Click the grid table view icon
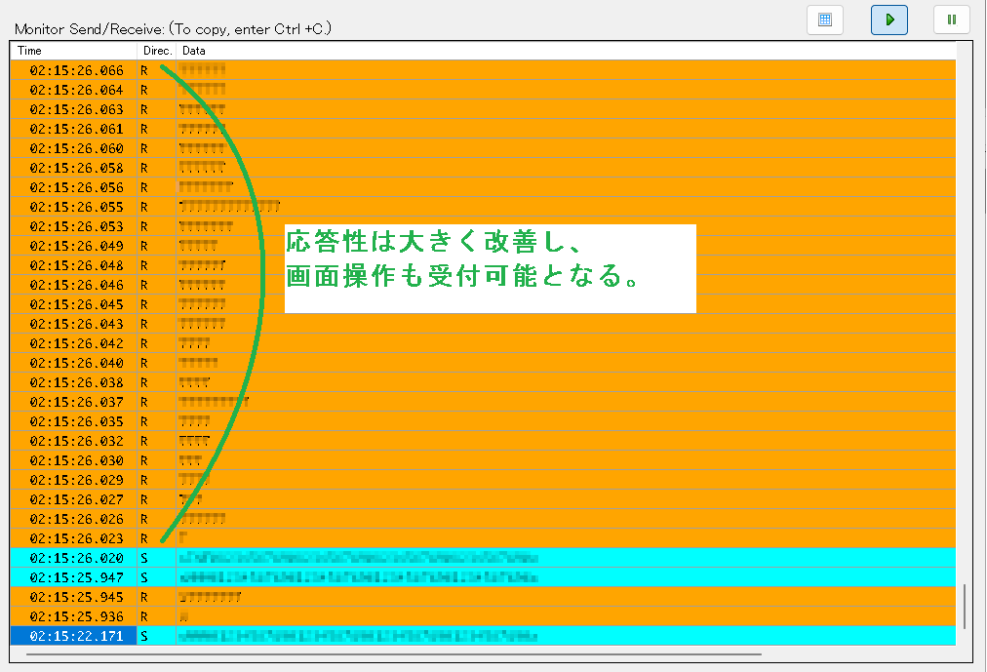The image size is (987, 672). click(x=825, y=20)
